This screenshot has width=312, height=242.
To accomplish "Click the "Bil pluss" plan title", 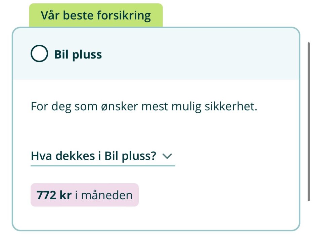I will pos(78,54).
